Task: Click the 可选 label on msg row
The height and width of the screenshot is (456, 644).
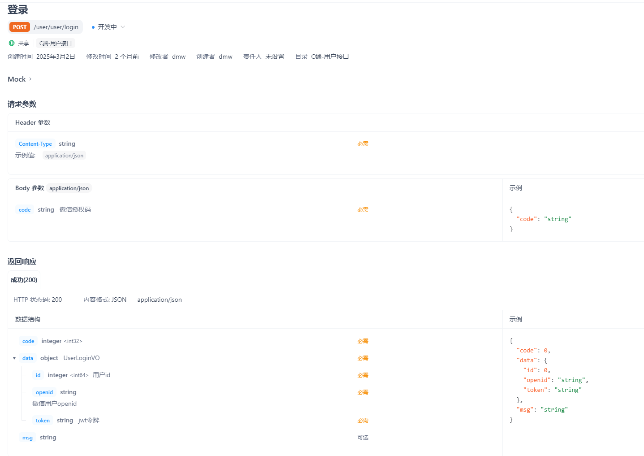Action: coord(363,438)
